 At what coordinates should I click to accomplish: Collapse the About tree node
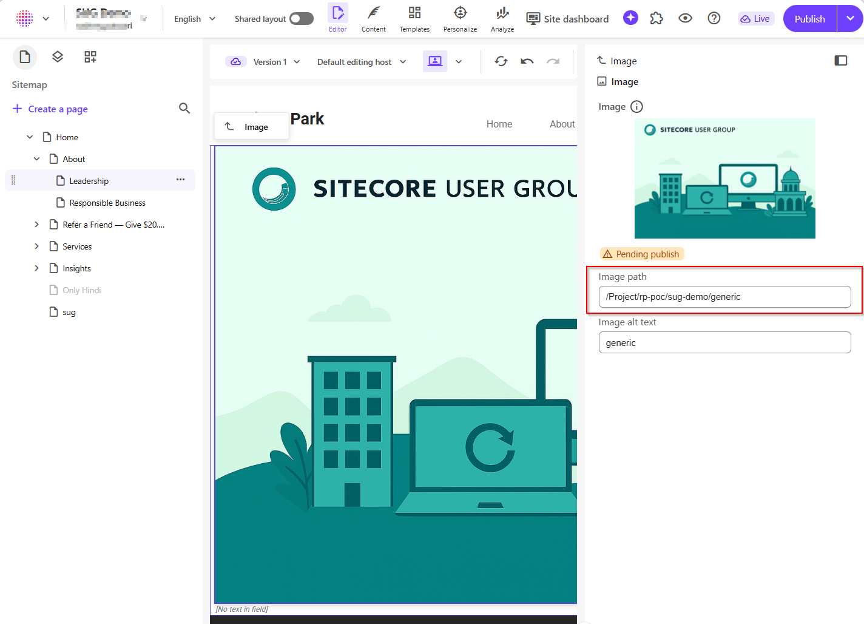(x=36, y=159)
